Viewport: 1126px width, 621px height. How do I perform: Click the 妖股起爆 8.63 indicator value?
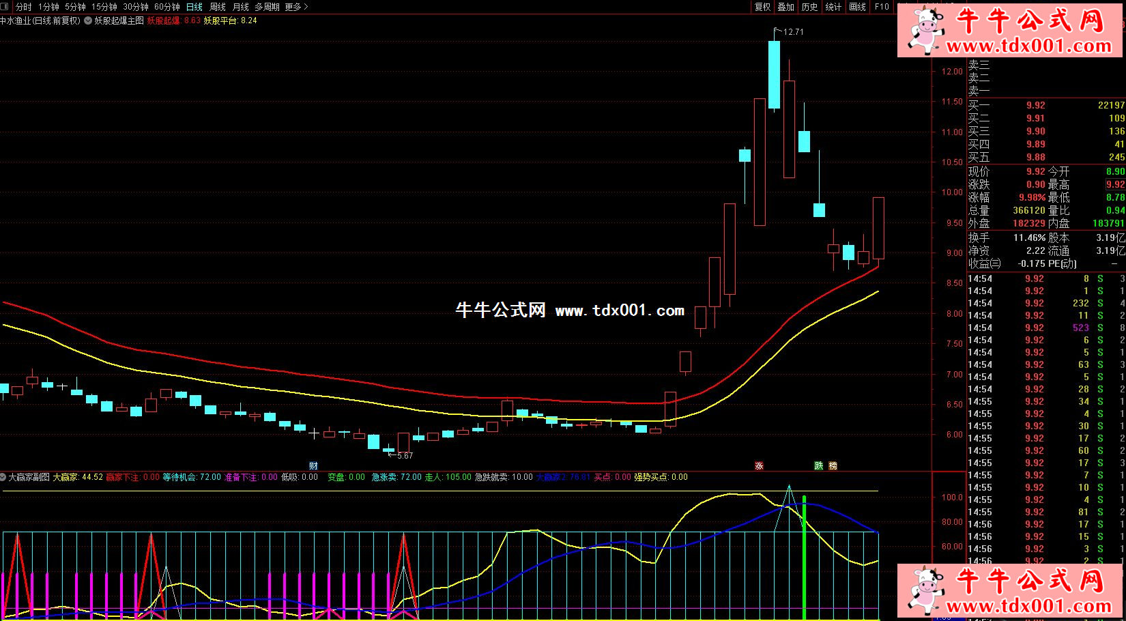pos(174,20)
